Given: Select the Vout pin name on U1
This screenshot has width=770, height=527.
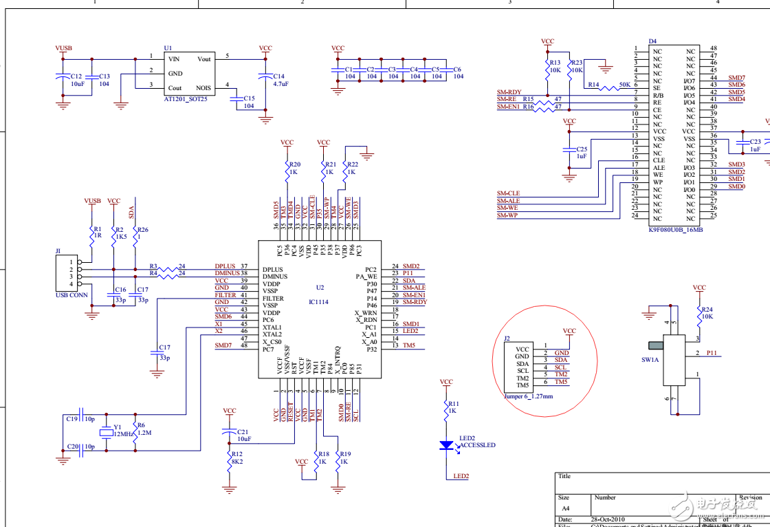Looking at the screenshot, I should [x=204, y=59].
